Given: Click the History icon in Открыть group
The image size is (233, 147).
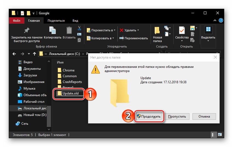Looking at the screenshot, I should pyautogui.click(x=192, y=40).
